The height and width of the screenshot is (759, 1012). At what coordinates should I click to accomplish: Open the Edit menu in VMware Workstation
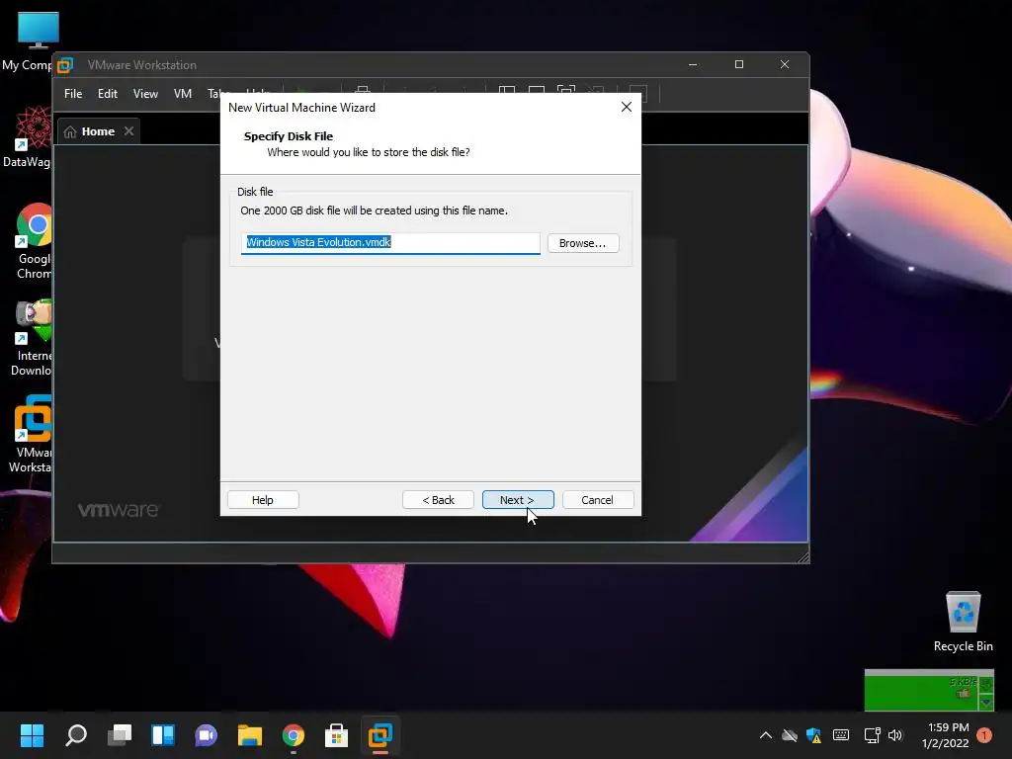(x=107, y=94)
